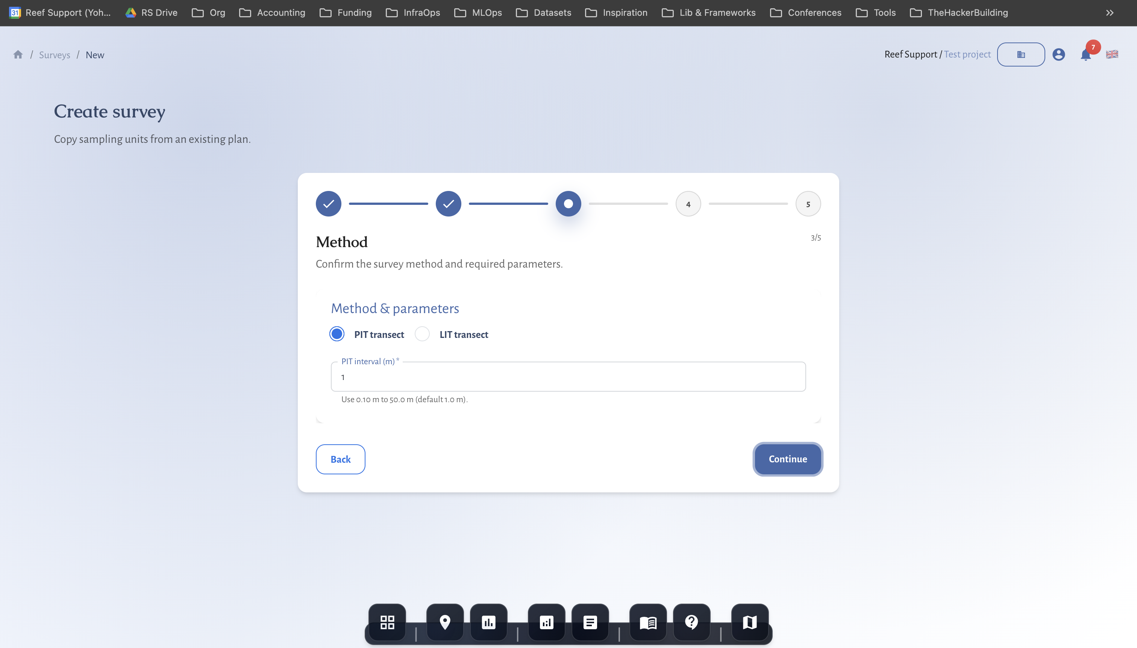The image size is (1137, 648).
Task: Click the Continue button
Action: 787,459
